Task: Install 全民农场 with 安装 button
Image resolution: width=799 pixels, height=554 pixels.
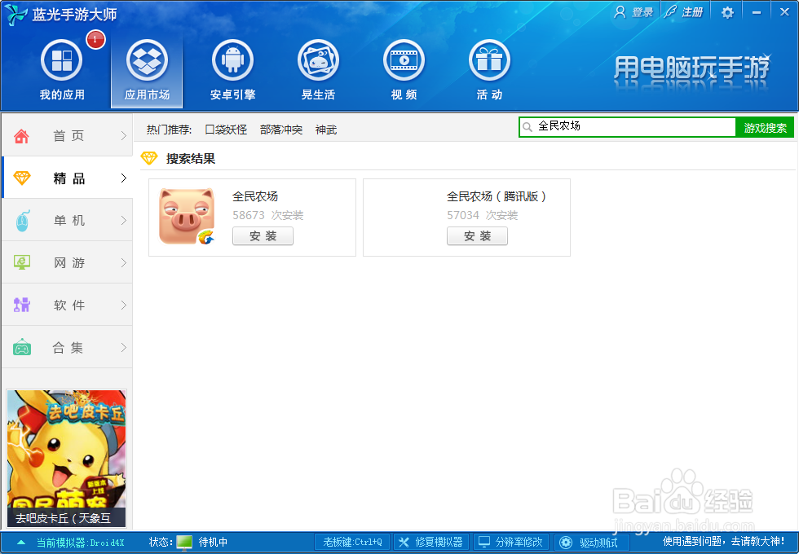Action: pos(263,236)
